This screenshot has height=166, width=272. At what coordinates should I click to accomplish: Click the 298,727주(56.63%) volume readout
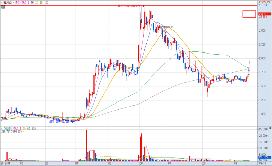pyautogui.click(x=12, y=131)
